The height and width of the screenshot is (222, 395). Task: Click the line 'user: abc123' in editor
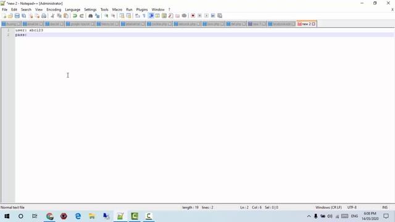click(x=29, y=30)
